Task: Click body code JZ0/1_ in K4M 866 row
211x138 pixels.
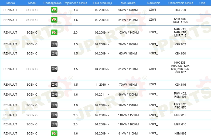Action: click(153, 133)
